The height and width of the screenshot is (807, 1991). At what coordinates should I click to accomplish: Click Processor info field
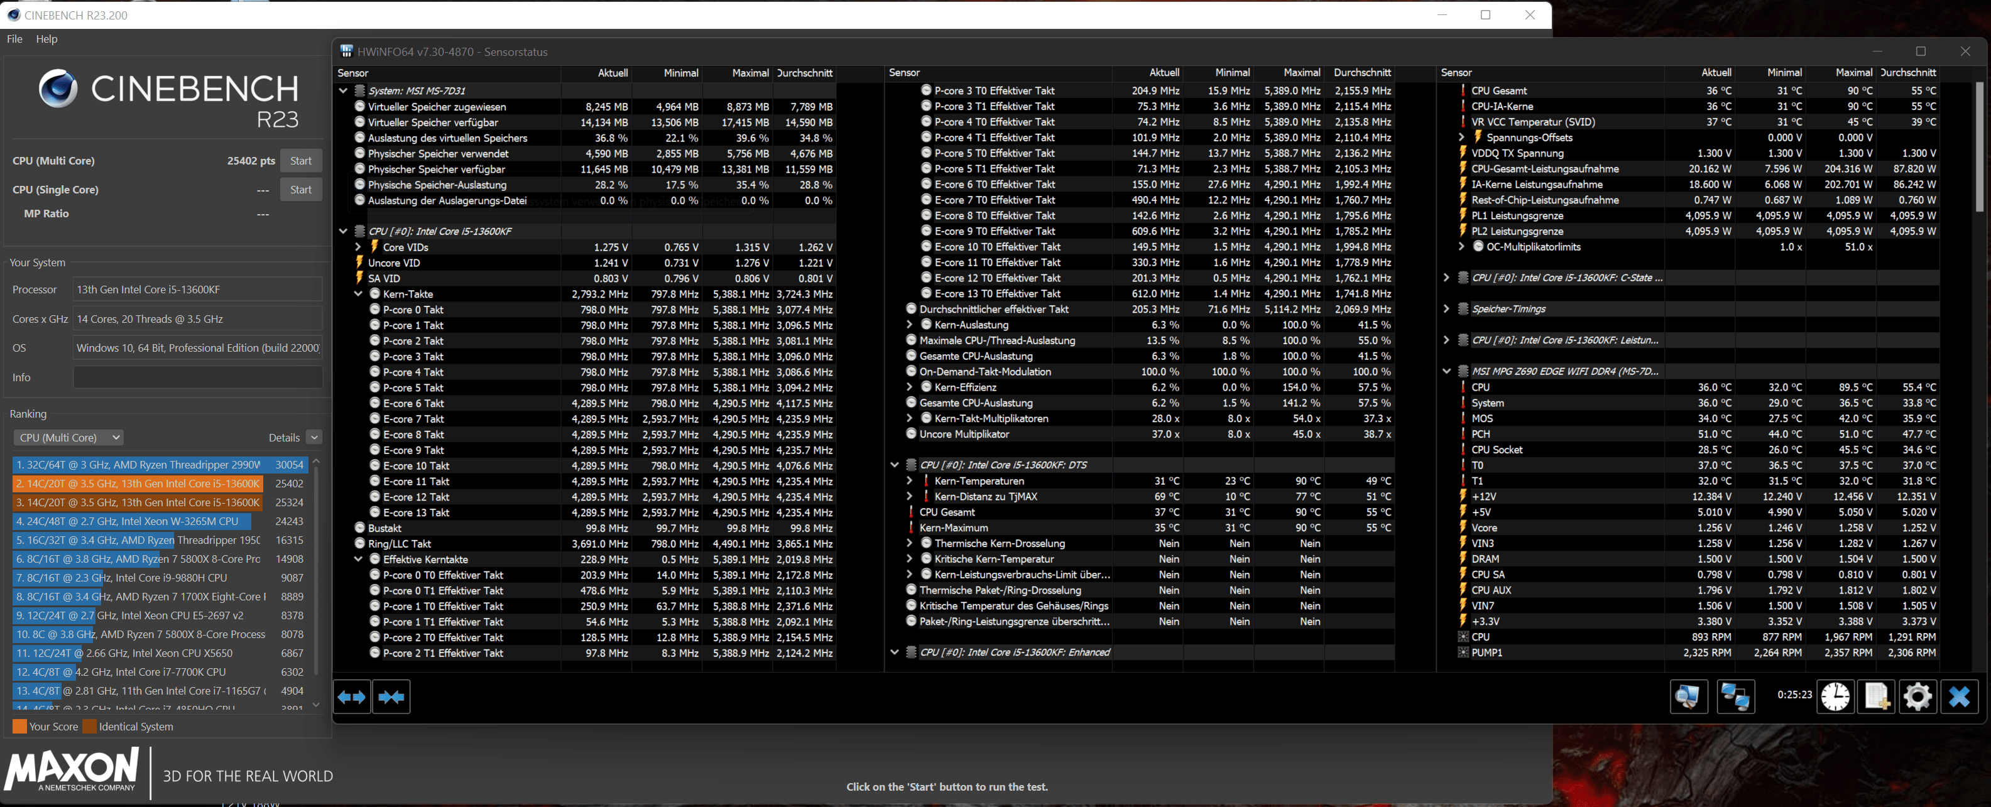pyautogui.click(x=197, y=290)
